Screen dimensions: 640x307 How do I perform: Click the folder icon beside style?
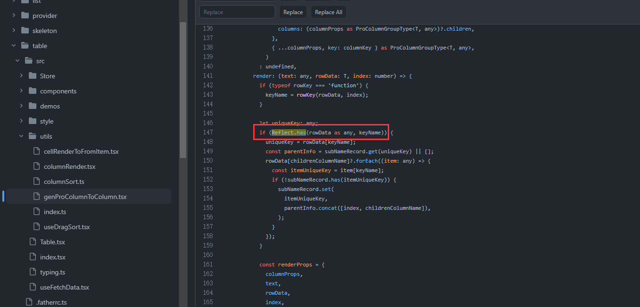[x=33, y=121]
